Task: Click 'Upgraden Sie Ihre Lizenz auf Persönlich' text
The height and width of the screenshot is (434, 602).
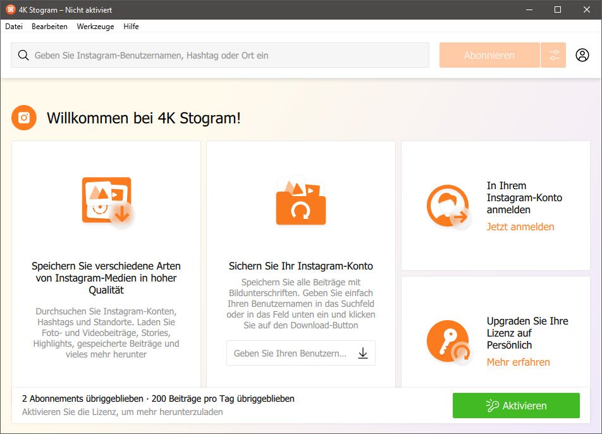Action: tap(527, 333)
